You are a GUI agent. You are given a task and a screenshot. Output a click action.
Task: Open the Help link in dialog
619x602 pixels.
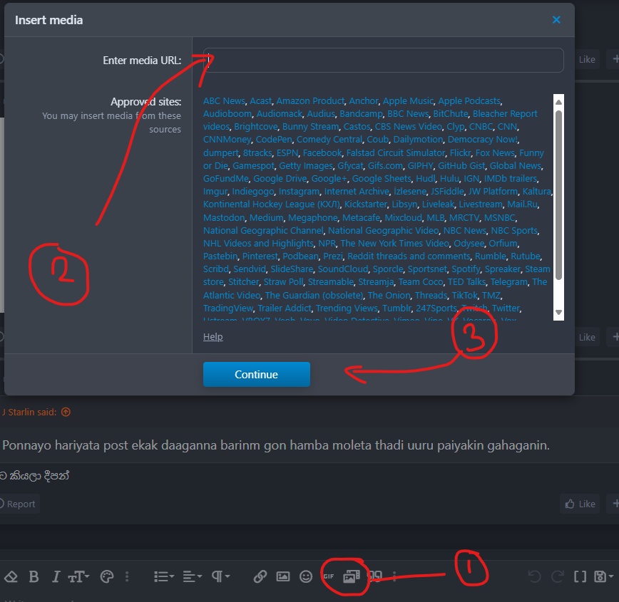(x=213, y=336)
